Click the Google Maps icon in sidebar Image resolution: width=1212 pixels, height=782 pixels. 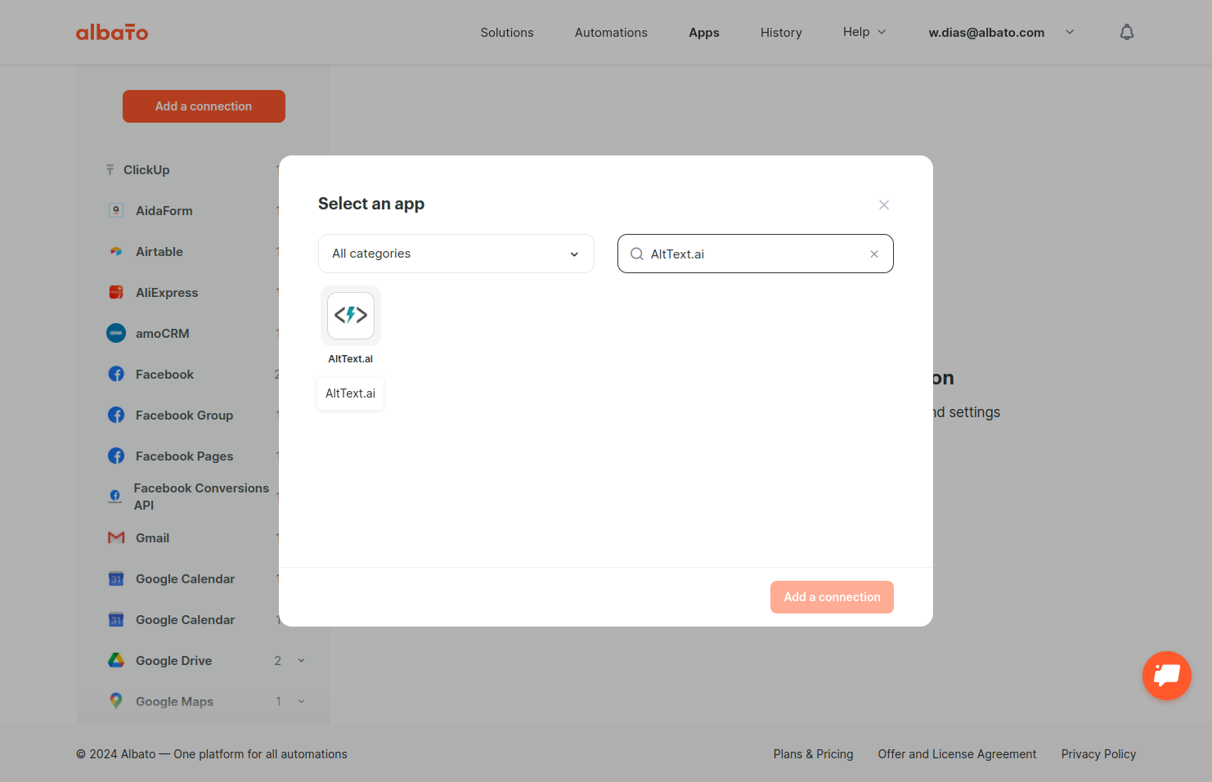click(x=116, y=701)
